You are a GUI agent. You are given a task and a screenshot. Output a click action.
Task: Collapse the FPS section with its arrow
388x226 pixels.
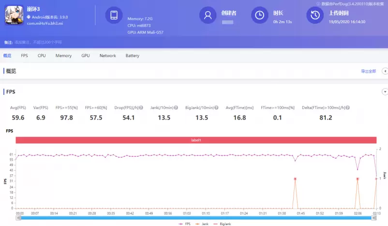(385, 91)
